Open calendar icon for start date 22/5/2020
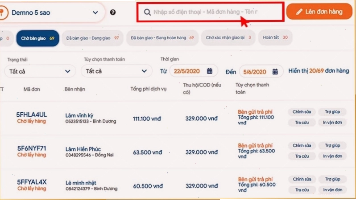The image size is (356, 201). pos(210,71)
